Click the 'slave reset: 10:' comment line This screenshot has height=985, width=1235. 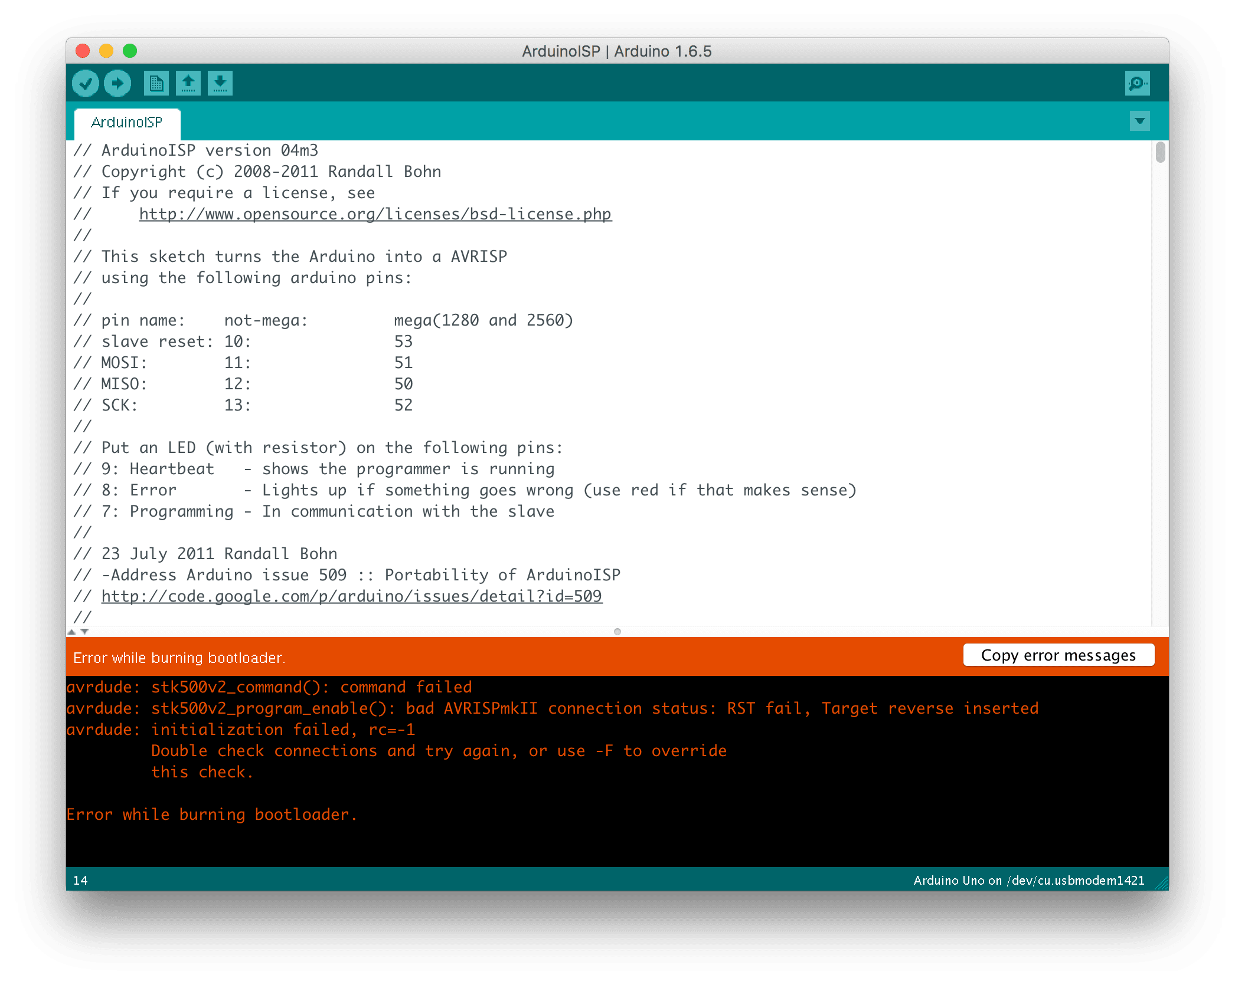[243, 342]
